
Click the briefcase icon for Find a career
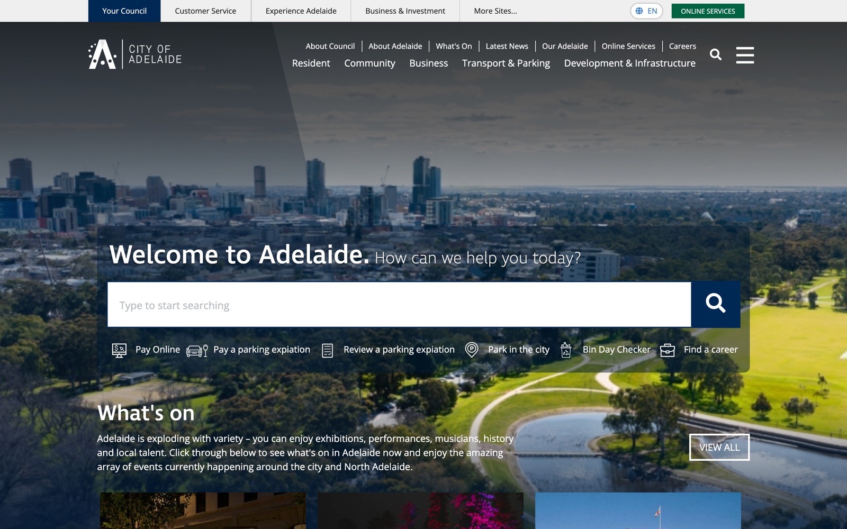click(668, 350)
